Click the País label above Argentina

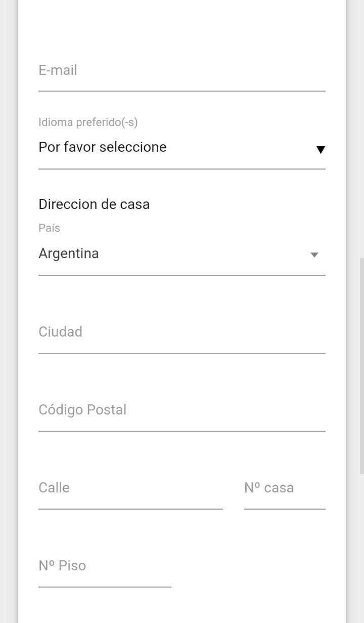[49, 228]
